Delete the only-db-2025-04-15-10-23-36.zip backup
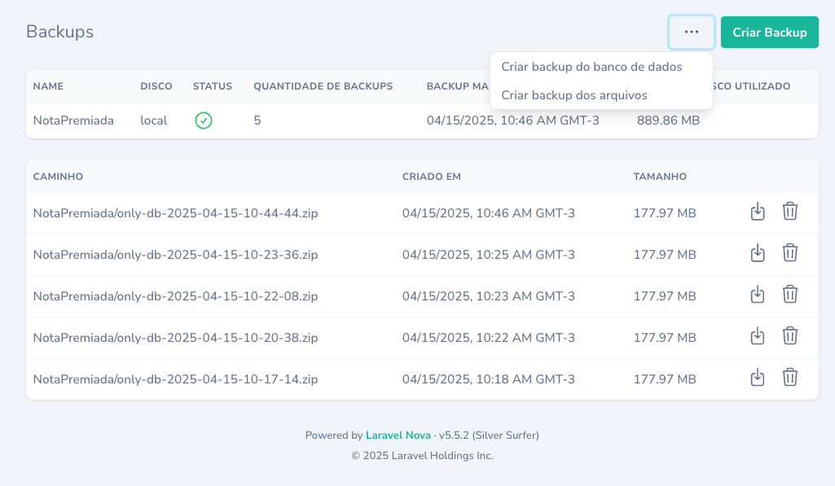This screenshot has width=835, height=486. click(x=789, y=253)
